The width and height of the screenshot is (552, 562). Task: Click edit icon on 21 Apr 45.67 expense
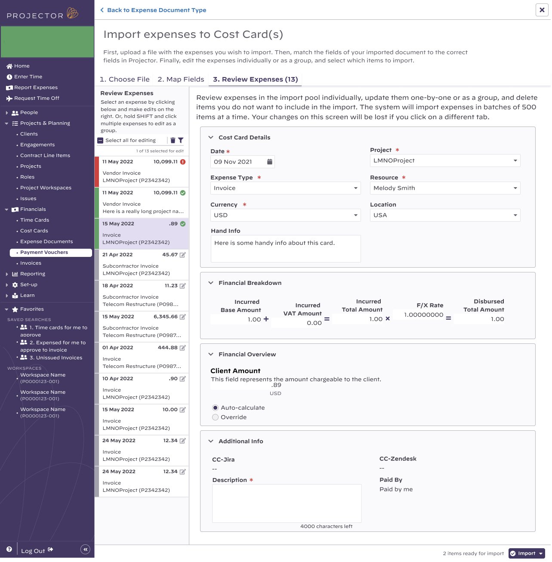[182, 255]
